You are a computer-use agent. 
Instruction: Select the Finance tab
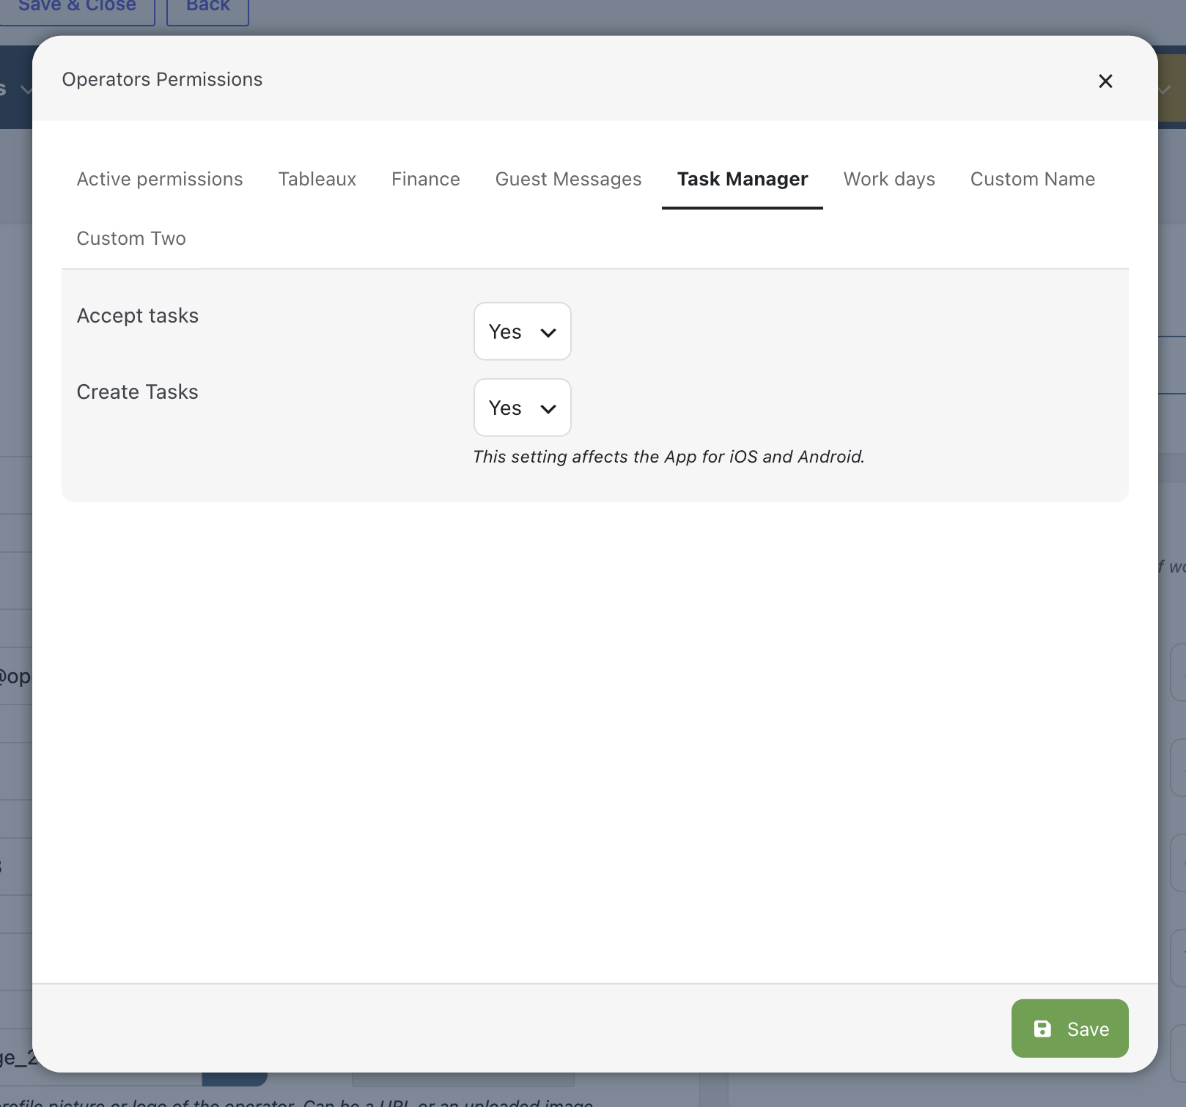tap(426, 179)
